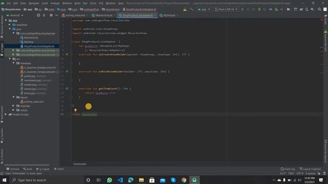The height and width of the screenshot is (184, 328).
Task: Click the Android Studio taskbar icon
Action: point(195,180)
